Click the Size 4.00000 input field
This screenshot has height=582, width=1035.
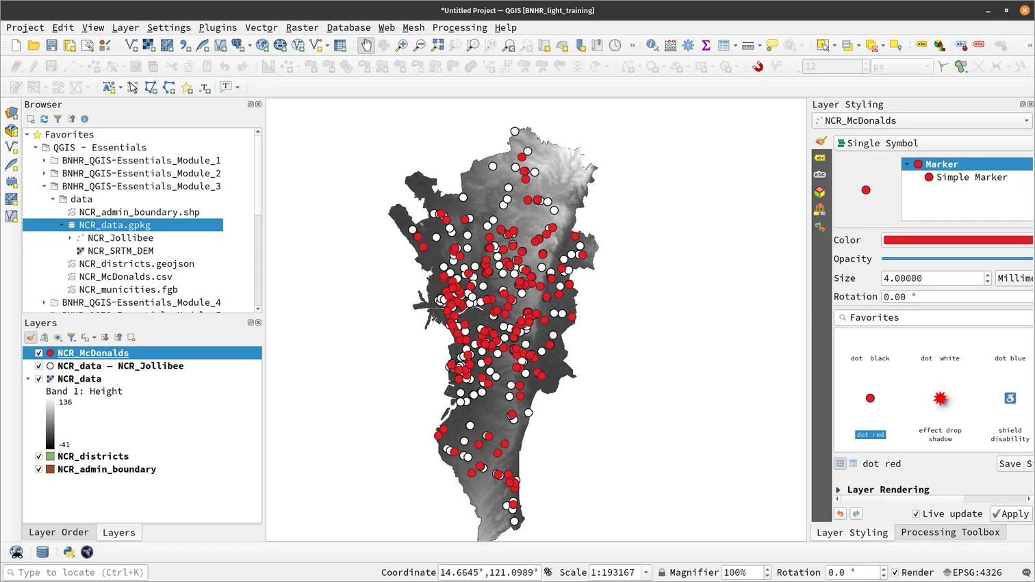coord(932,278)
